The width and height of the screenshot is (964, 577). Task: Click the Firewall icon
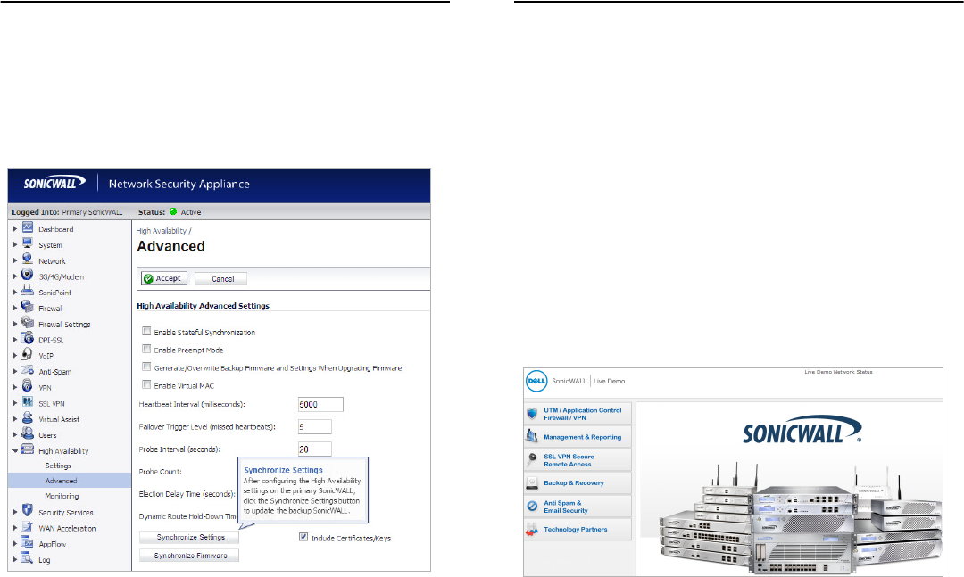pyautogui.click(x=27, y=306)
